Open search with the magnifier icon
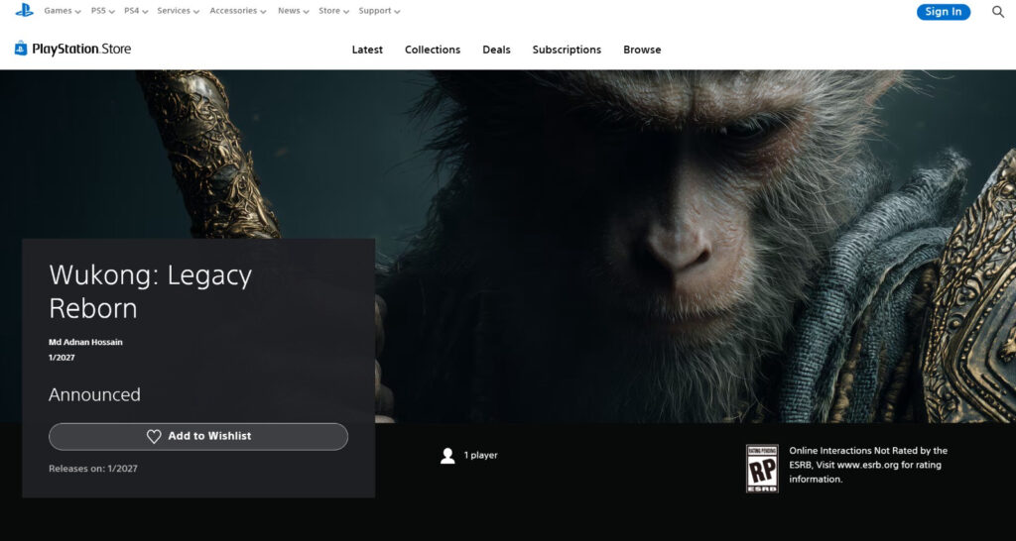This screenshot has height=541, width=1016. (998, 12)
